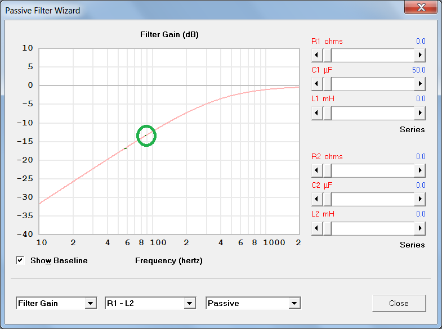Click the Close button
Image resolution: width=442 pixels, height=329 pixels.
click(x=399, y=303)
